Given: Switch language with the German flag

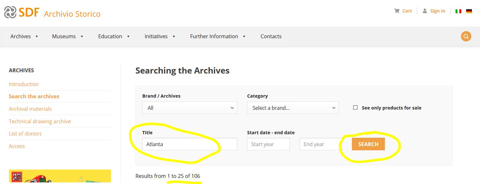Looking at the screenshot, I should [x=469, y=11].
